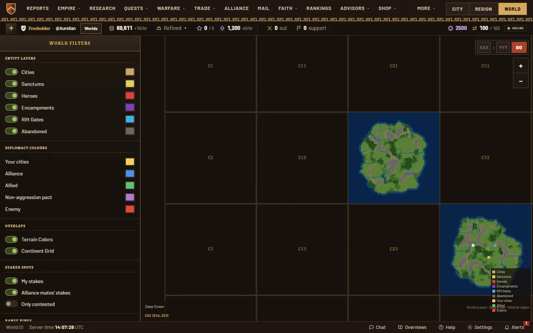Open Alerts bell in the bottom bar
The image size is (533, 333).
click(514, 327)
